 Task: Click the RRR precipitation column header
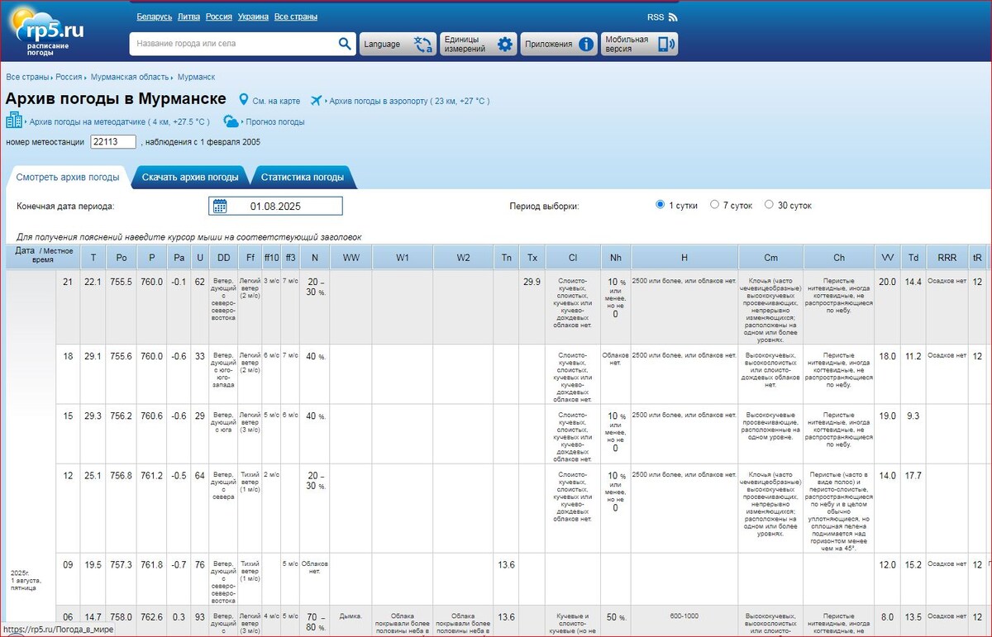point(947,258)
